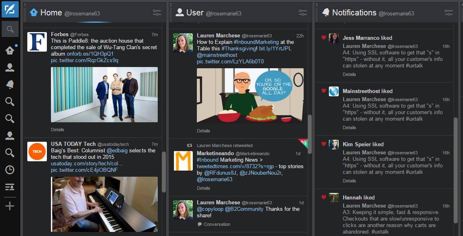Click the TweetDeck logo icon
The image size is (463, 236).
click(9, 9)
